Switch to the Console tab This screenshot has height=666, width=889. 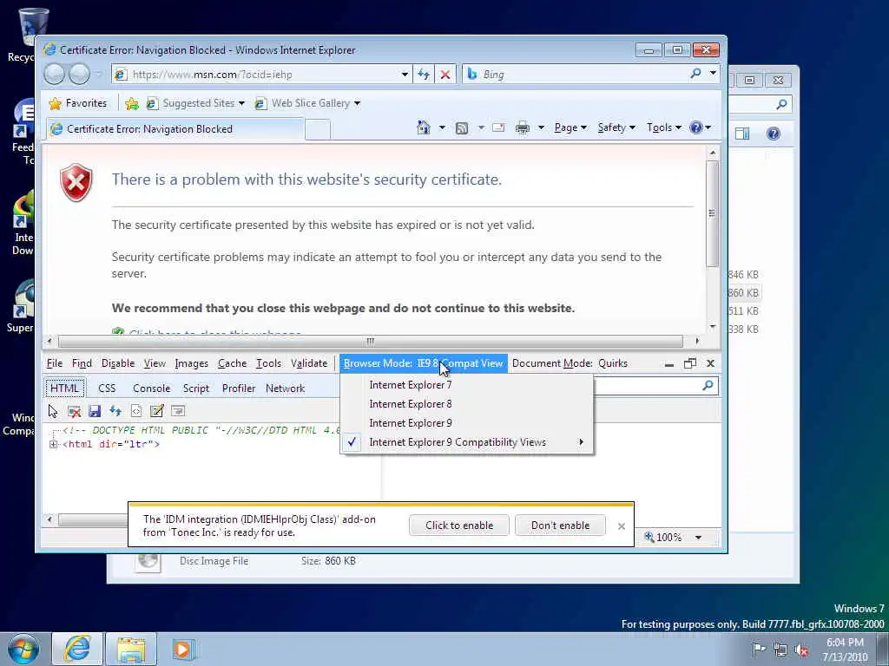tap(151, 388)
